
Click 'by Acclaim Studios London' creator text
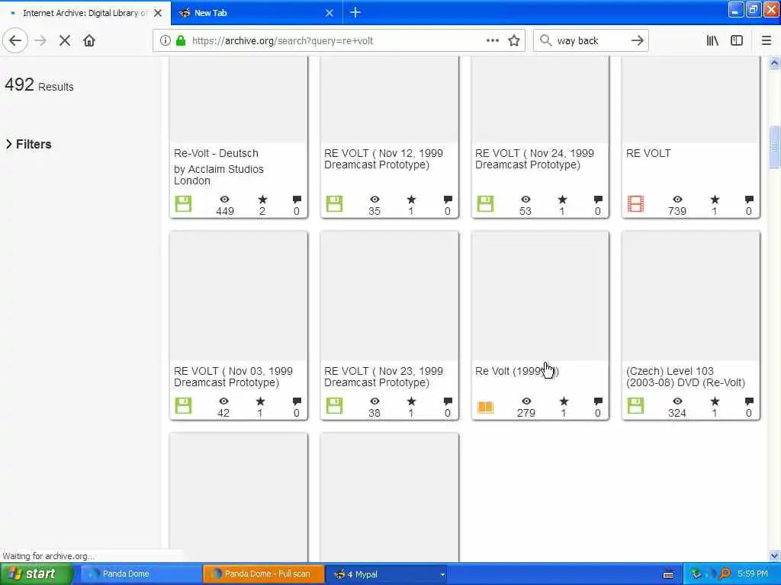click(219, 175)
